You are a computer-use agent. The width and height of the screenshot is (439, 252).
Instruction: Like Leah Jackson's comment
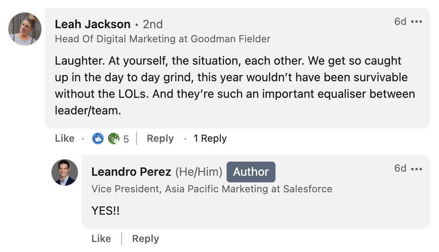(x=64, y=138)
